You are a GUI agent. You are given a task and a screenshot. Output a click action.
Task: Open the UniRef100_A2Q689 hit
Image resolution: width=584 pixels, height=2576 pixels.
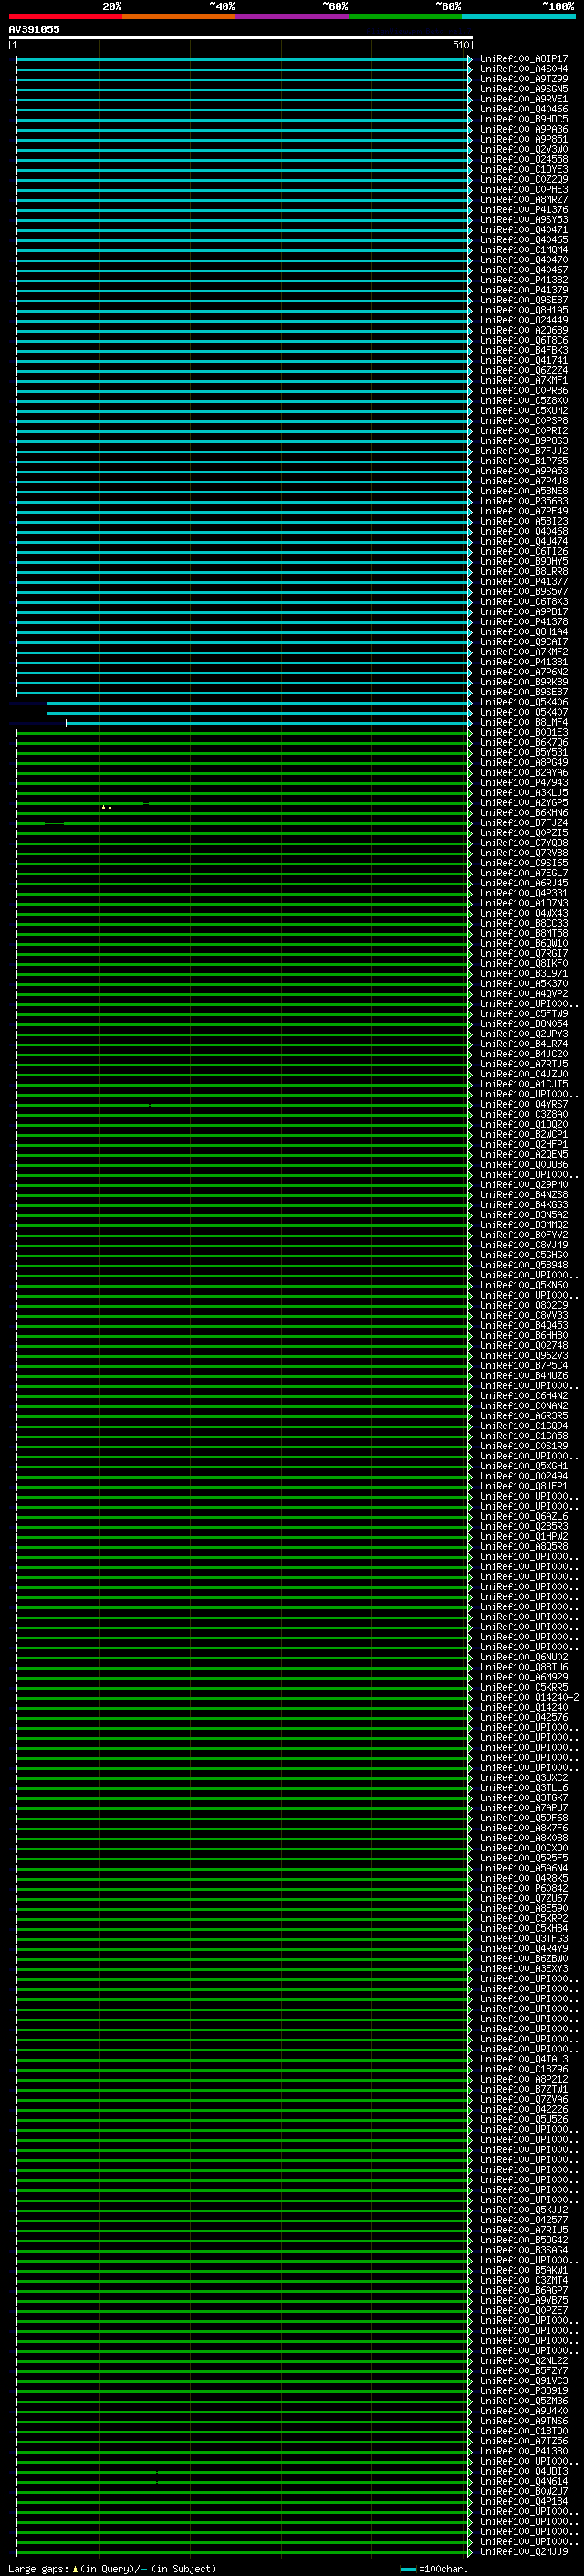click(524, 330)
